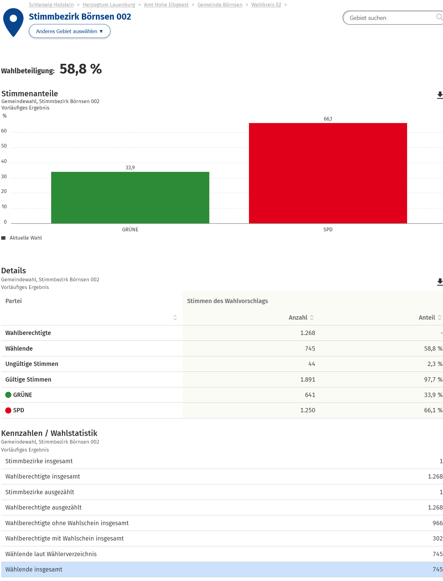Open the Gemeinde Börnsen breadcrumb link

pyautogui.click(x=220, y=5)
